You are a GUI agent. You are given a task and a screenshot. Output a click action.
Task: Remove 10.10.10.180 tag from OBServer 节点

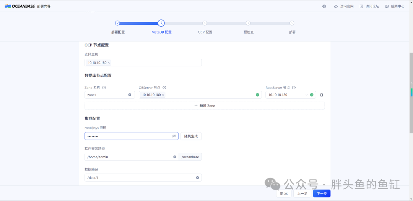point(163,95)
